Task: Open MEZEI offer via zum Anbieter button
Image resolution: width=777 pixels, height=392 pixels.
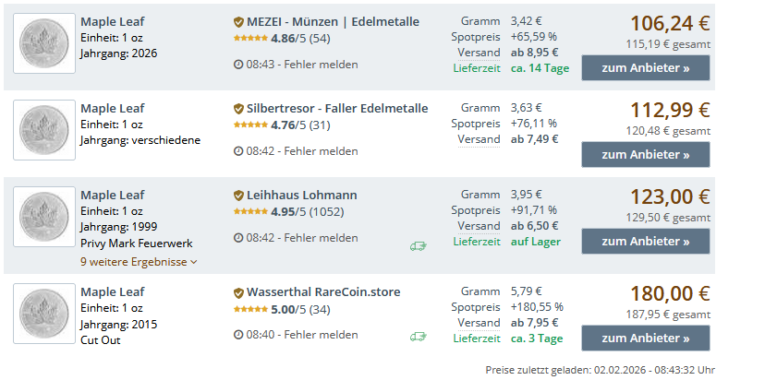Action: (645, 68)
